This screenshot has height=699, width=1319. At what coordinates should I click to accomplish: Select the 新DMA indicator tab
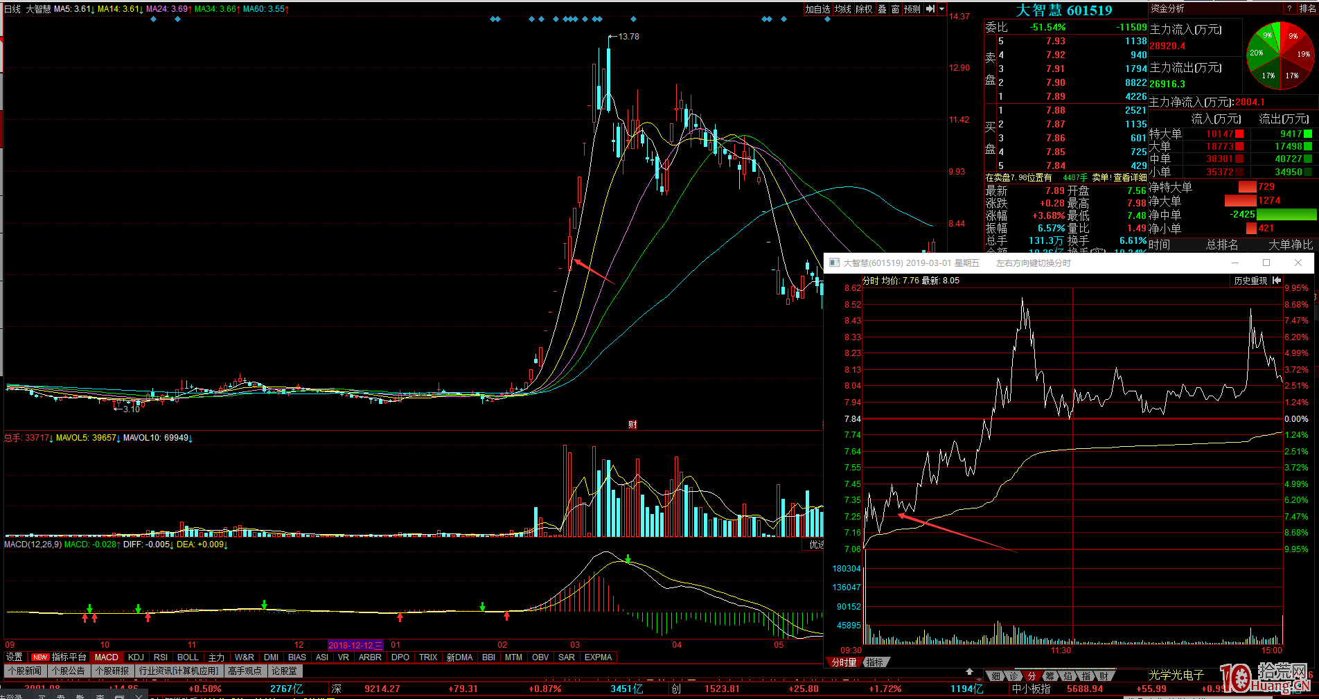459,657
